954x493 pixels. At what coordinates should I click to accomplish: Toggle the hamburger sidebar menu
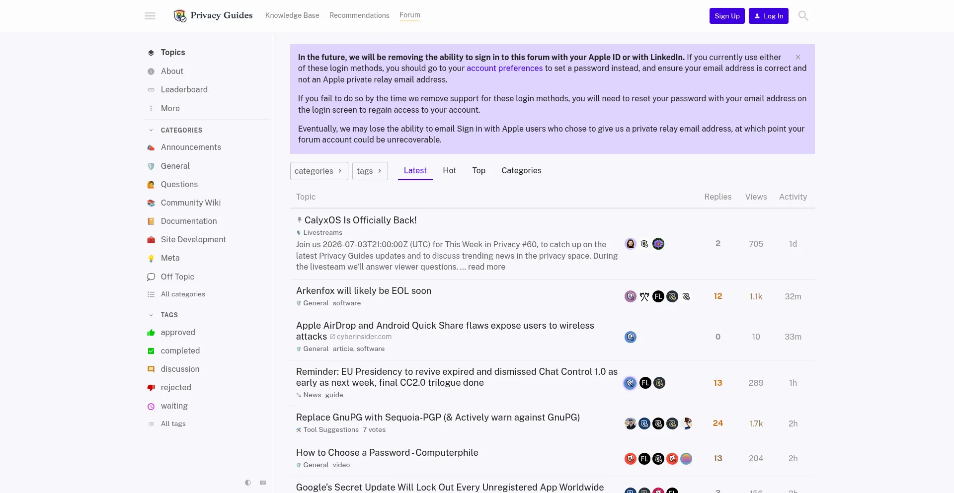[150, 16]
